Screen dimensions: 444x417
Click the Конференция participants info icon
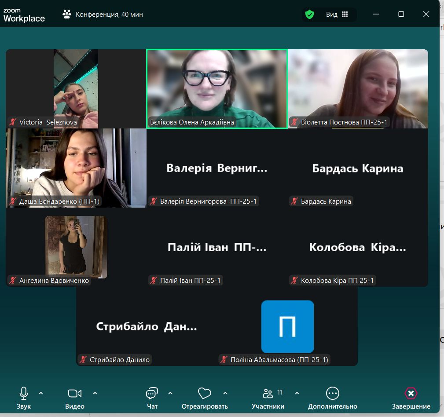pos(67,15)
